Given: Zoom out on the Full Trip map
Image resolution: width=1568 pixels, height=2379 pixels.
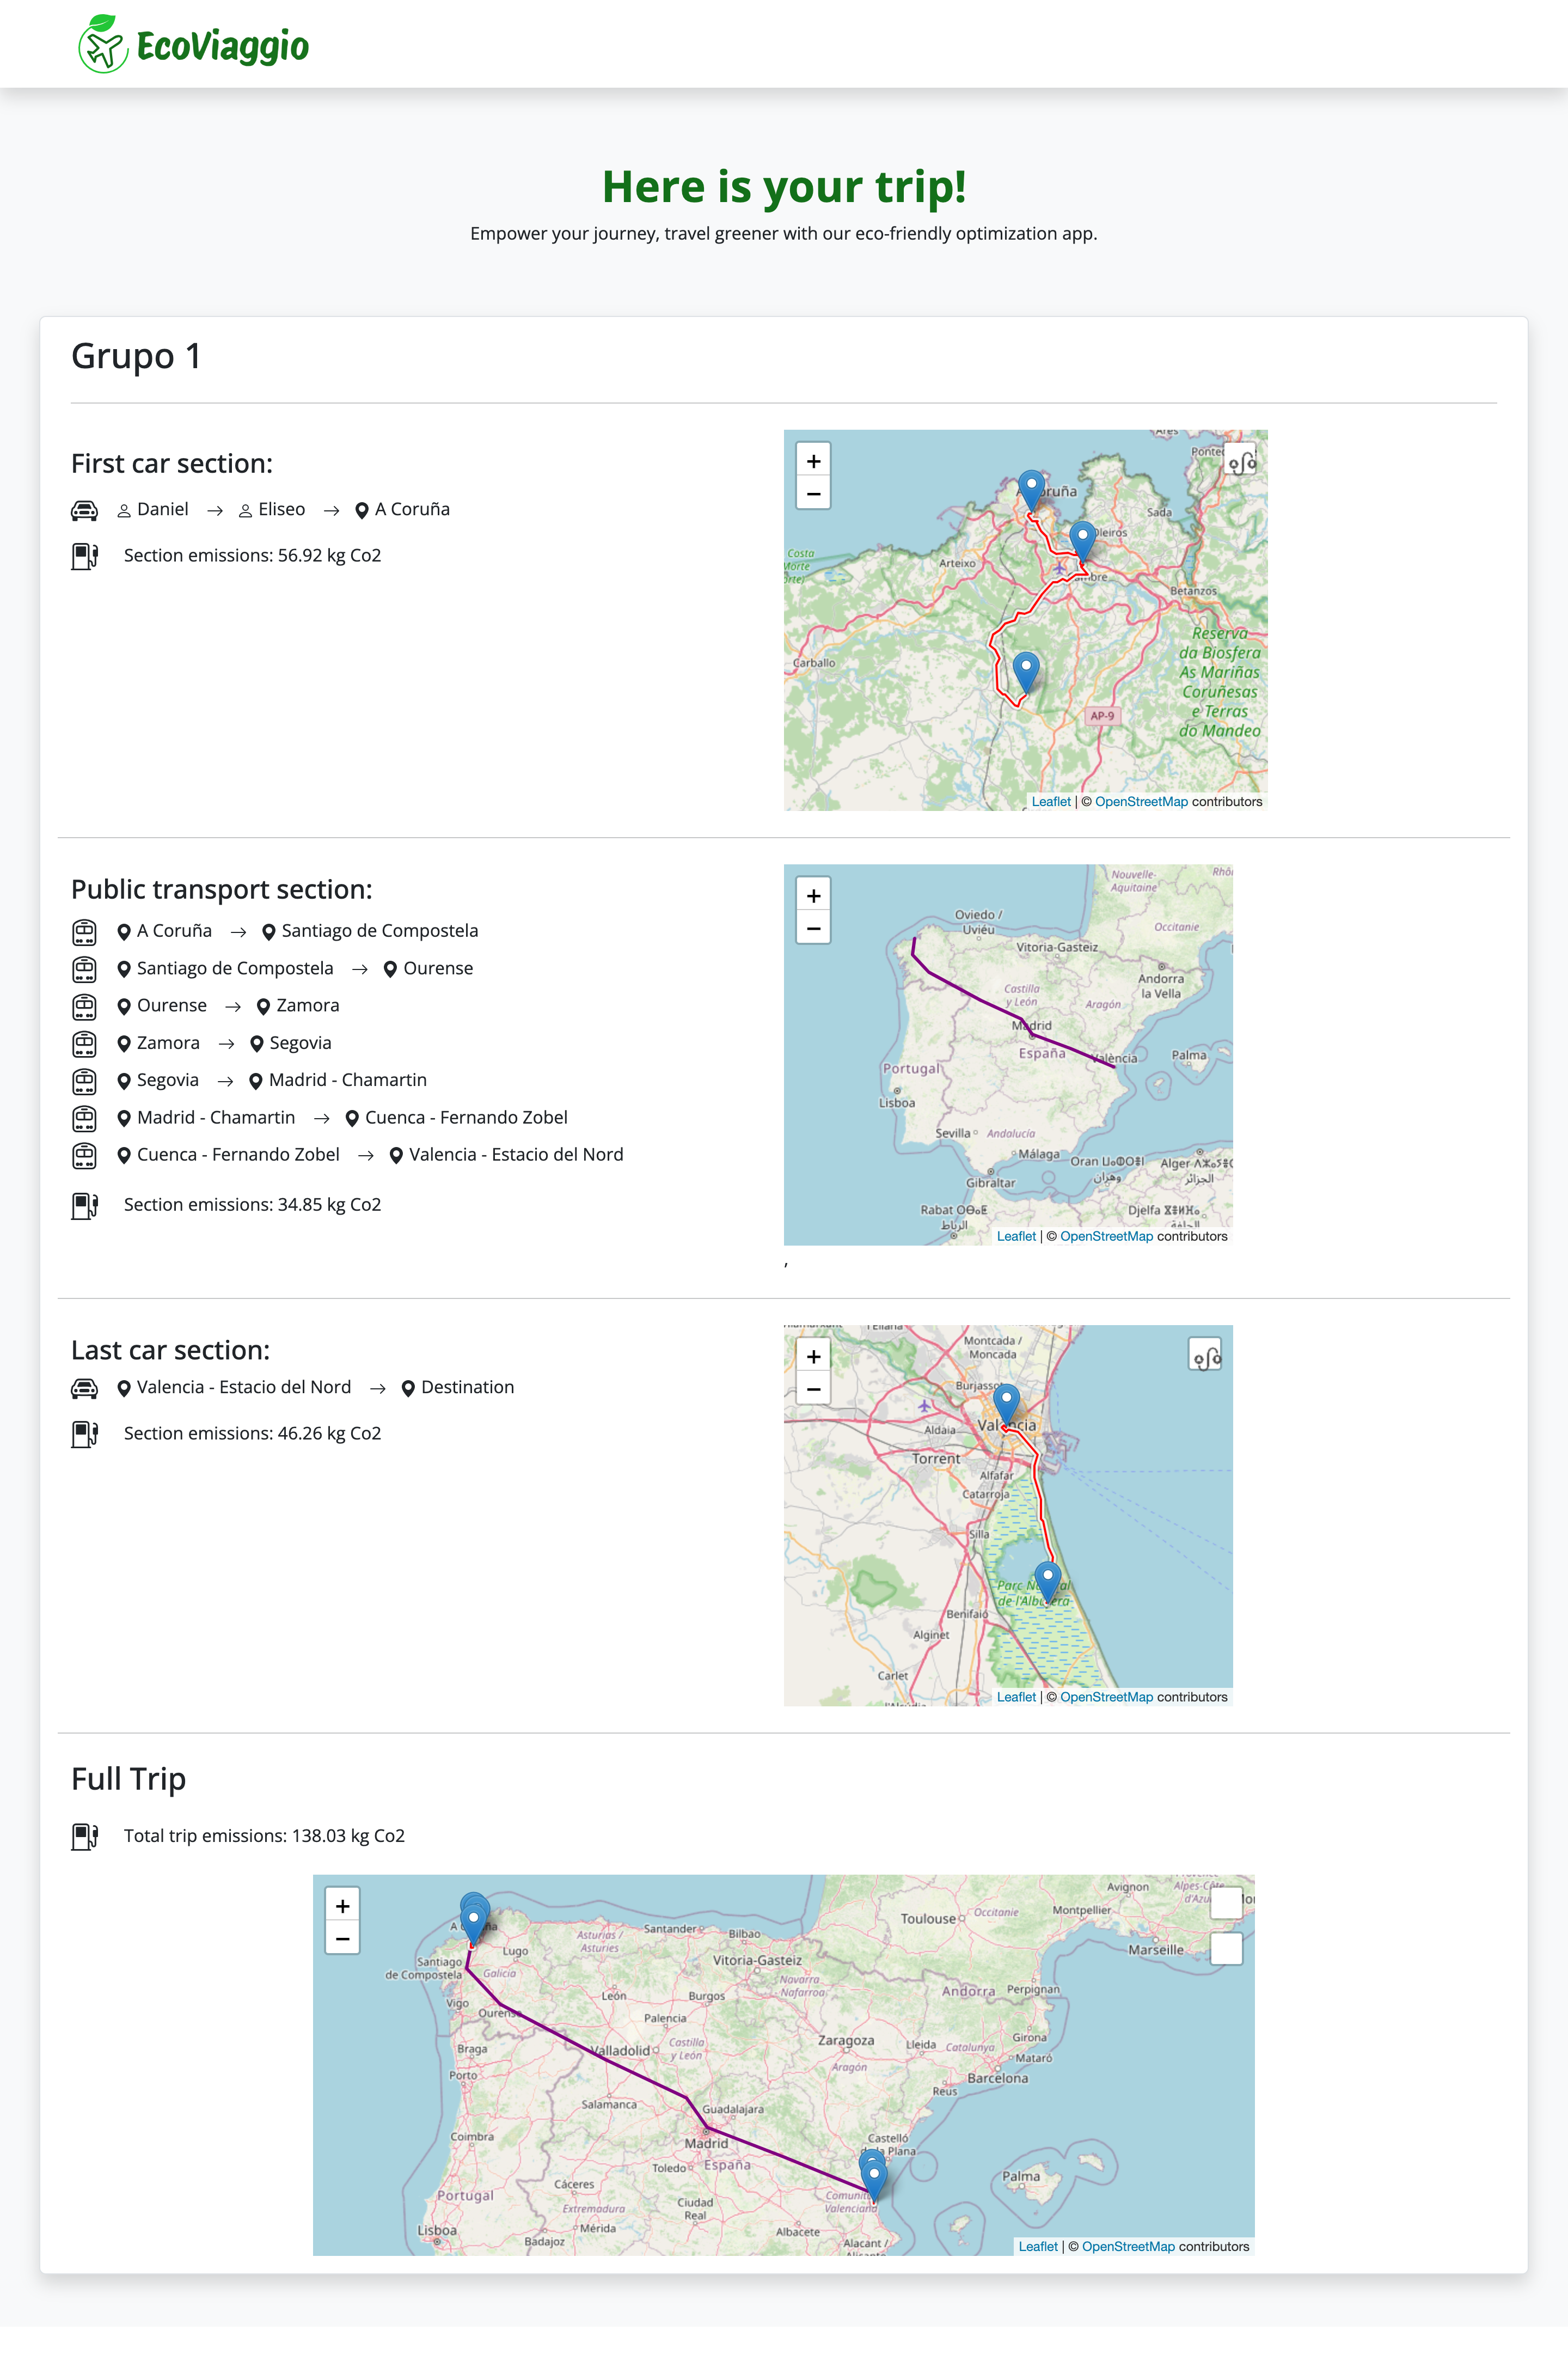Looking at the screenshot, I should [x=342, y=1939].
